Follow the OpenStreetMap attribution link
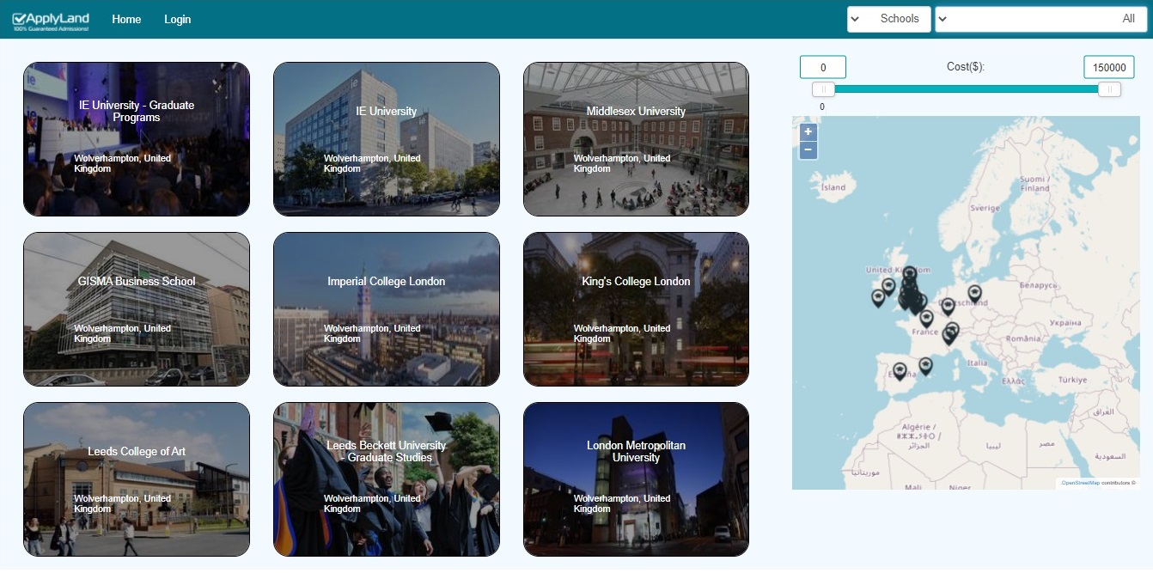Image resolution: width=1153 pixels, height=573 pixels. (x=1081, y=483)
